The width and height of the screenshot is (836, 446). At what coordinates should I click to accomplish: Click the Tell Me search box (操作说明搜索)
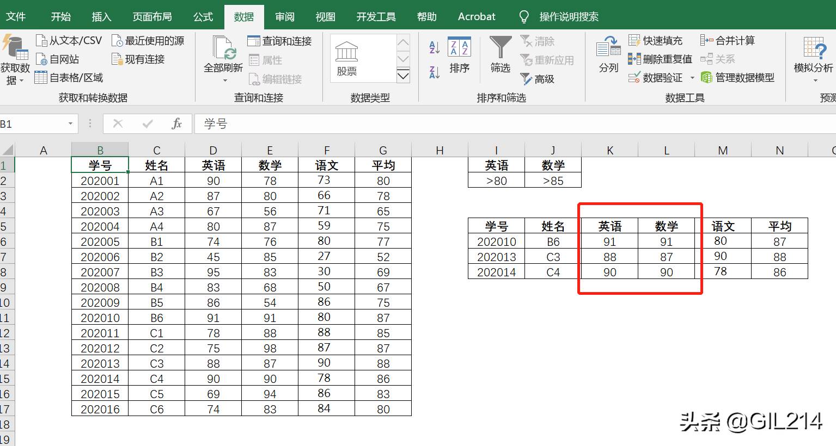pyautogui.click(x=569, y=17)
